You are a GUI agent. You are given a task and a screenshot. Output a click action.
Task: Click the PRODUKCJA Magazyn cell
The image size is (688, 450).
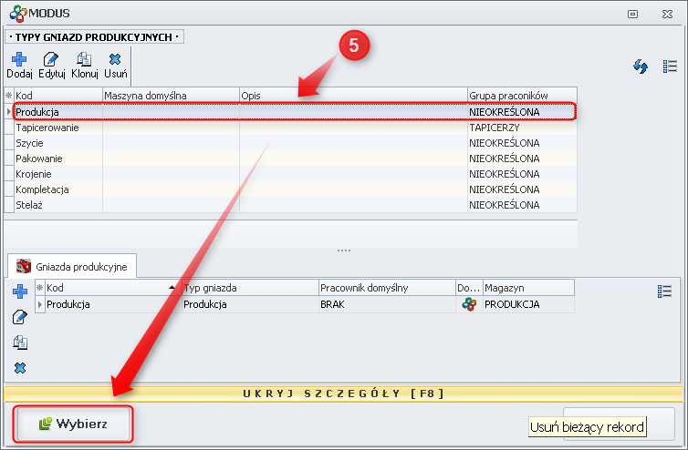[528, 304]
